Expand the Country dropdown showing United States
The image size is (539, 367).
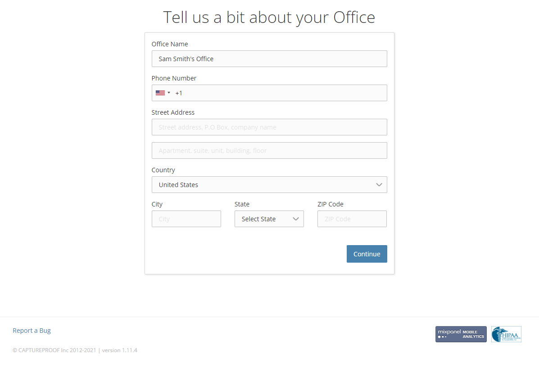tap(269, 185)
